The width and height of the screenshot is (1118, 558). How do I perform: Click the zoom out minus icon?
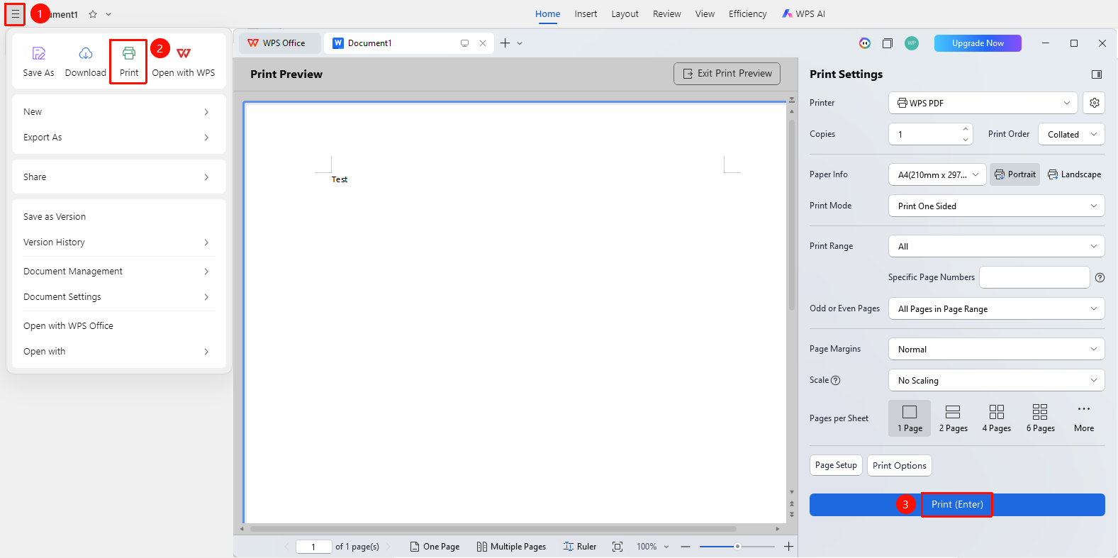pos(686,547)
